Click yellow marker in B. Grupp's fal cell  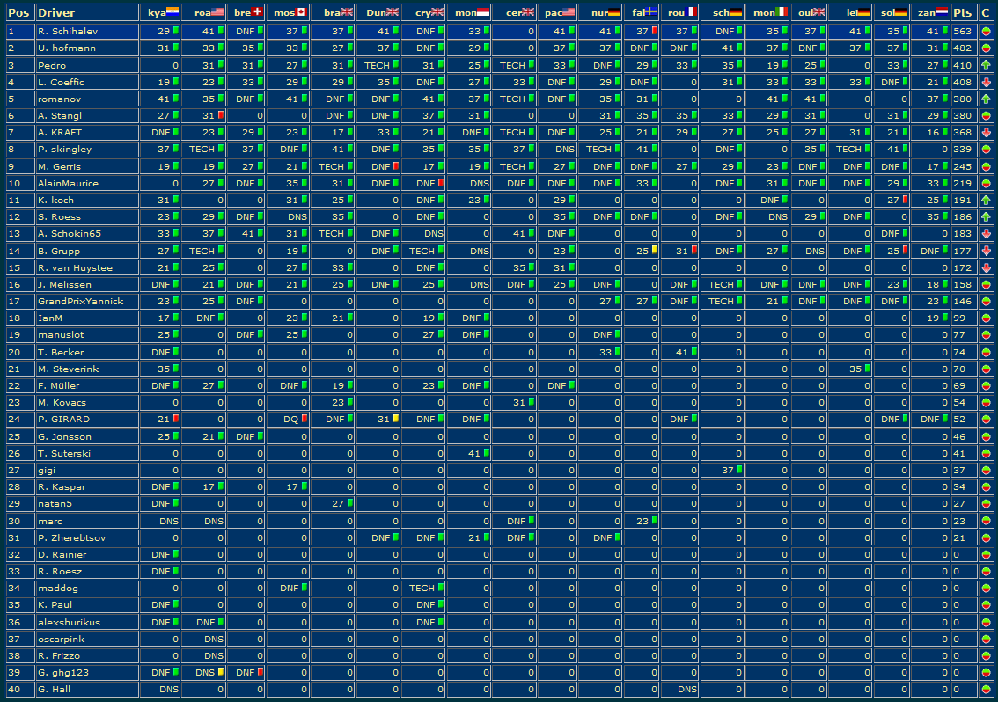point(654,251)
